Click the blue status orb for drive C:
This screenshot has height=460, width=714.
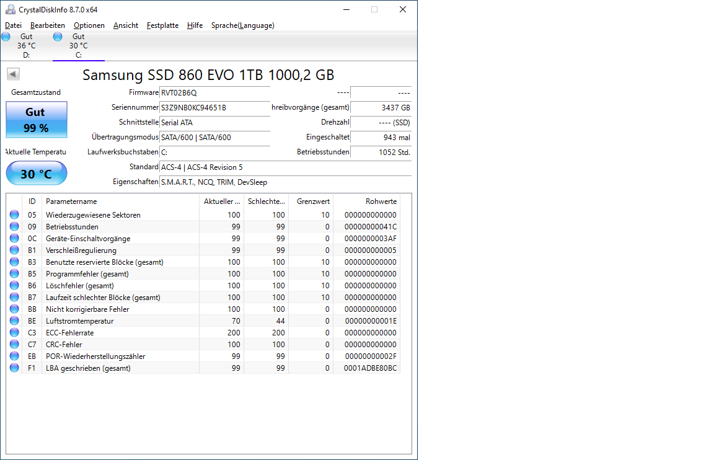click(58, 37)
